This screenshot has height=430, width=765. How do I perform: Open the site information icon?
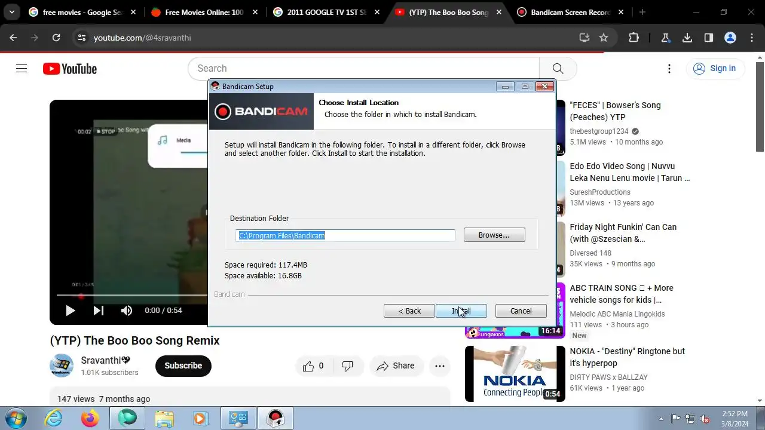click(x=82, y=38)
